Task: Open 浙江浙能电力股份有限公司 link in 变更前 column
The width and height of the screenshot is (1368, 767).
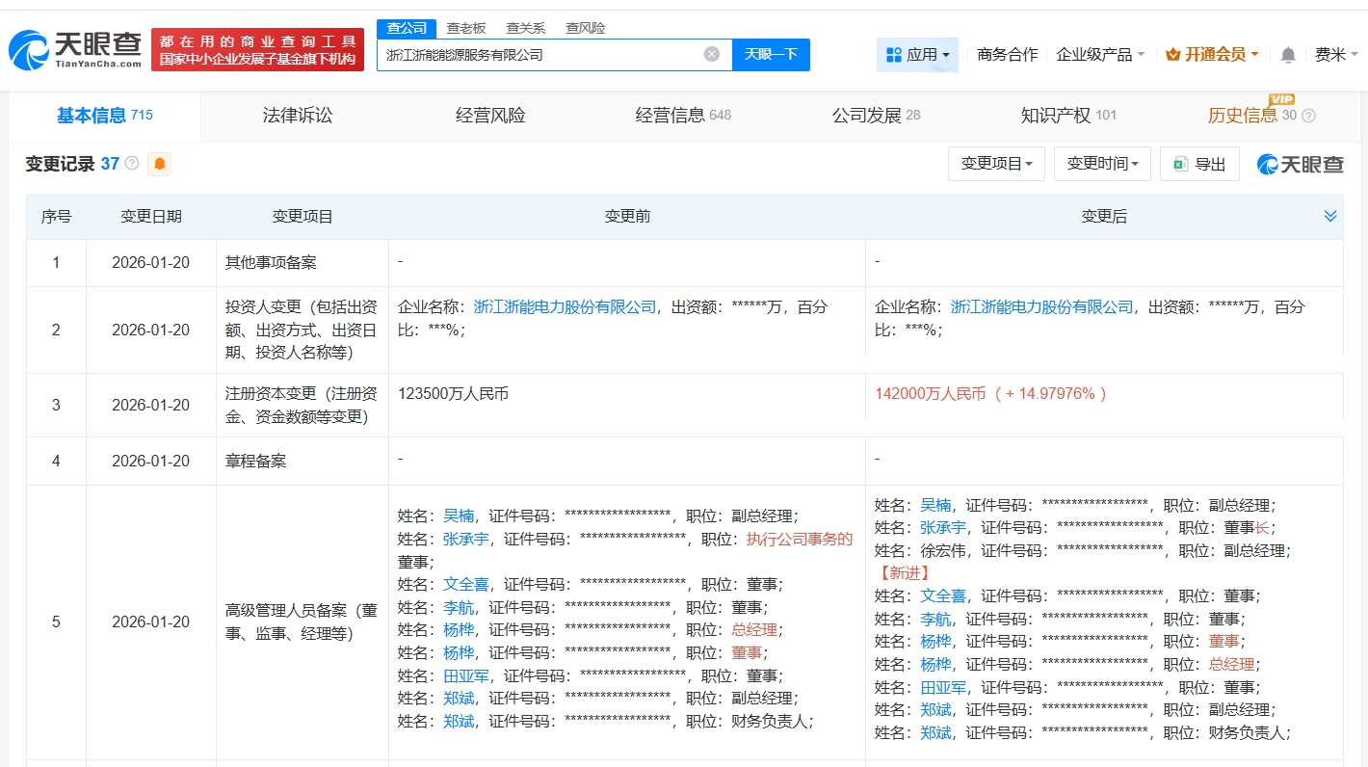Action: tap(565, 306)
